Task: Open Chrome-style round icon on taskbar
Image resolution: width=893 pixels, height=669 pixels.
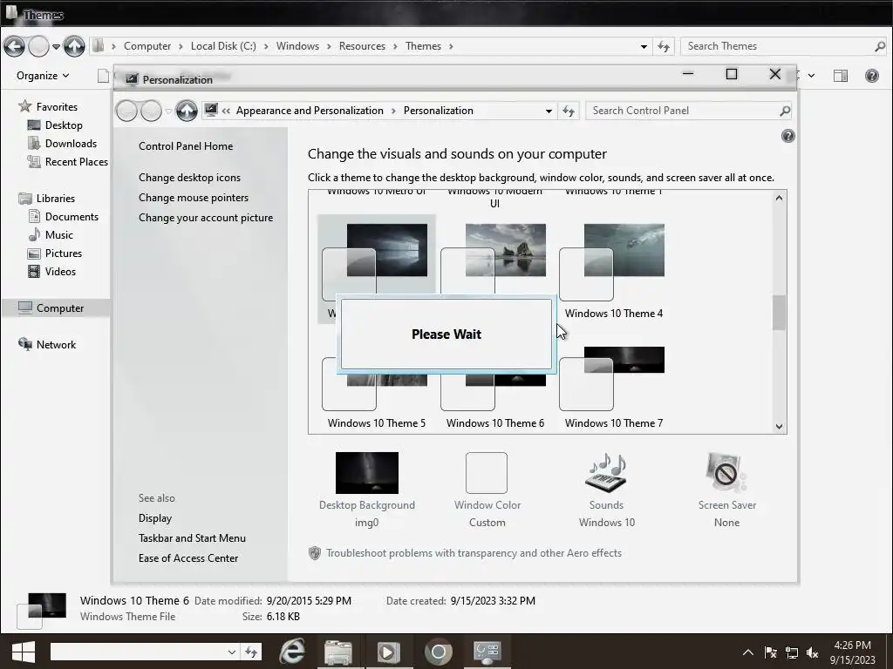Action: click(438, 652)
